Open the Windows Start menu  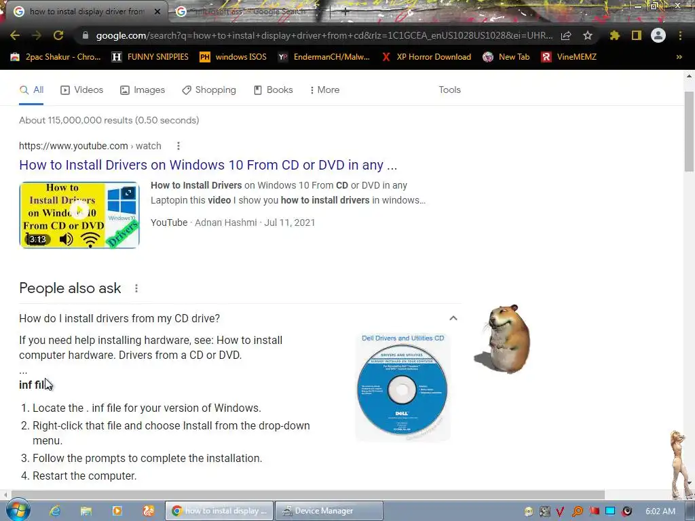coord(18,510)
